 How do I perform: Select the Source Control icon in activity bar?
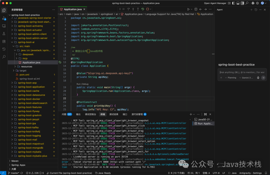(x=3, y=25)
